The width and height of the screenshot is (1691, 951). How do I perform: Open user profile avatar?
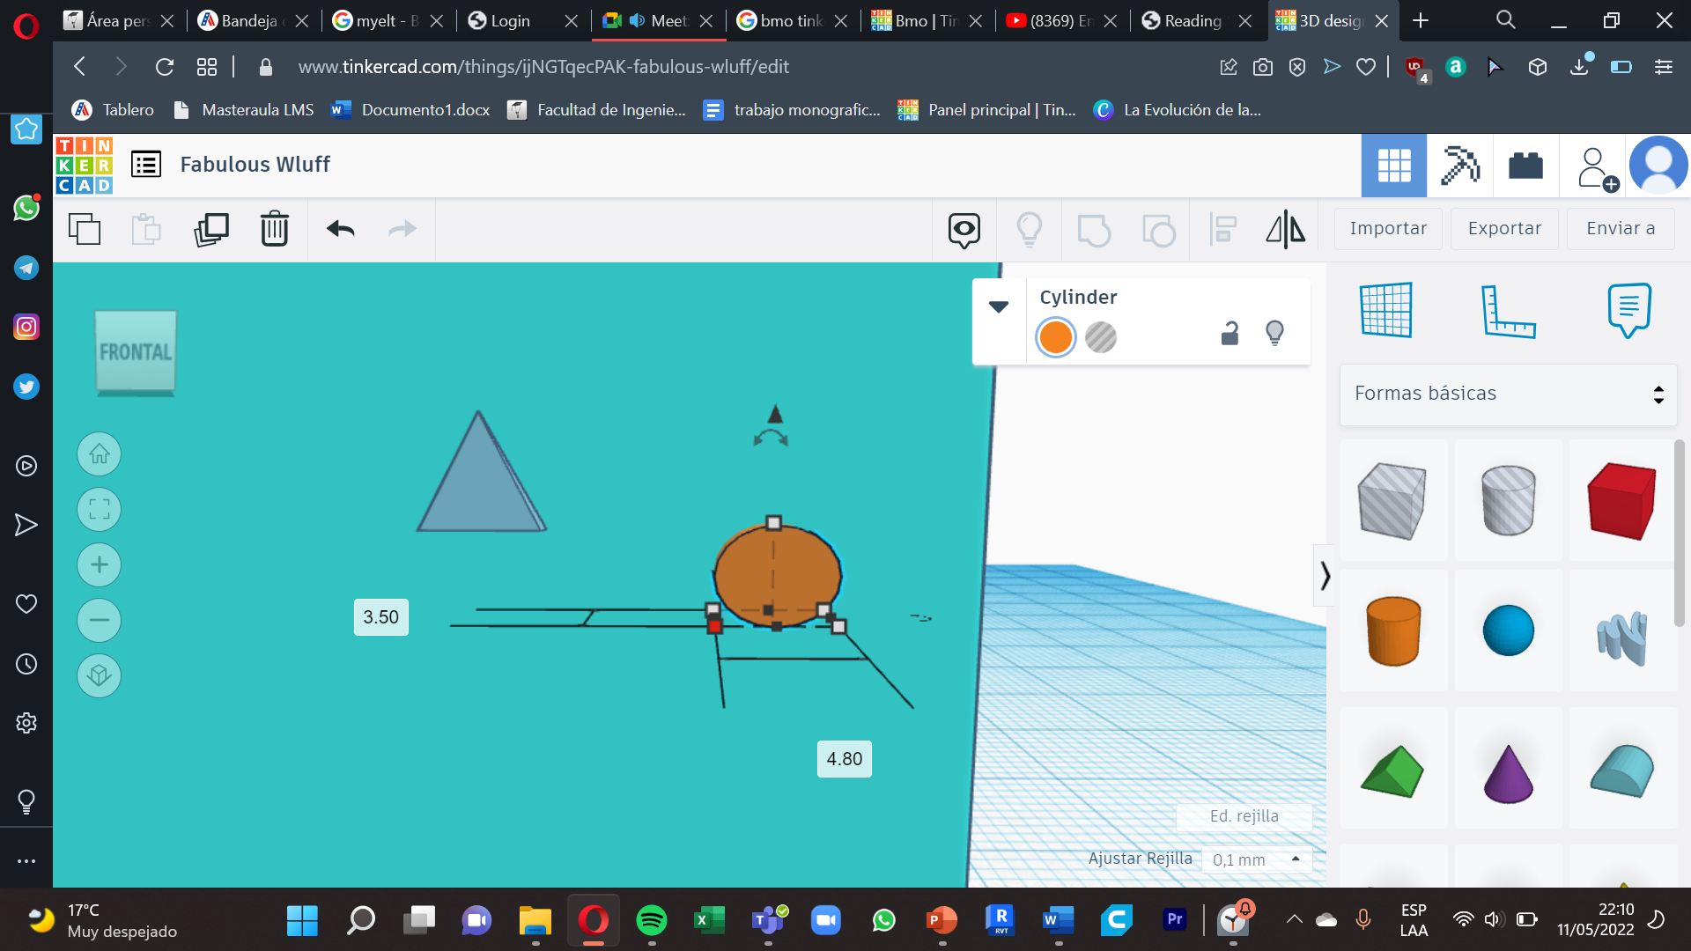pyautogui.click(x=1658, y=166)
